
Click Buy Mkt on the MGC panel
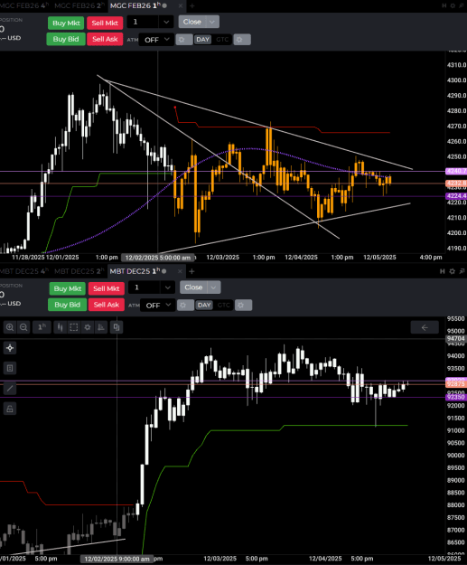point(66,24)
